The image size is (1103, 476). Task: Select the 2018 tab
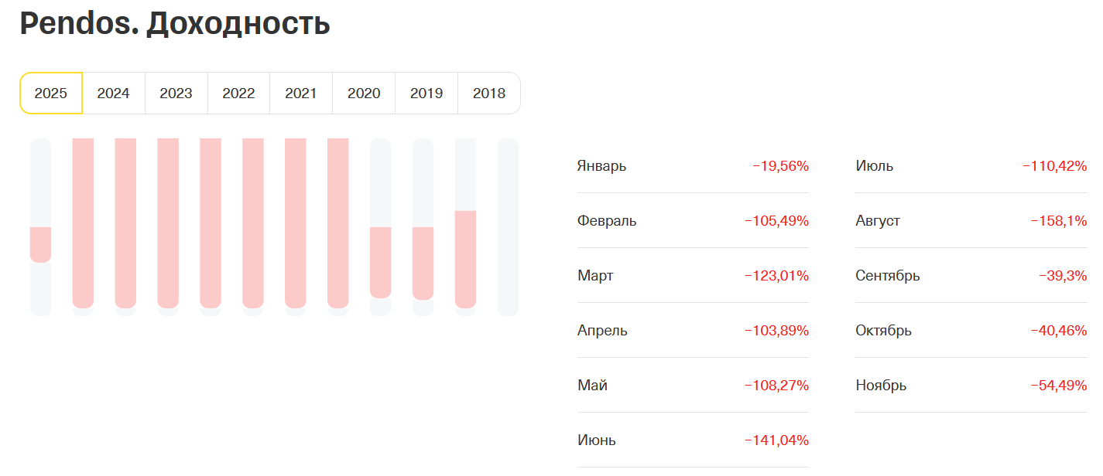point(488,93)
